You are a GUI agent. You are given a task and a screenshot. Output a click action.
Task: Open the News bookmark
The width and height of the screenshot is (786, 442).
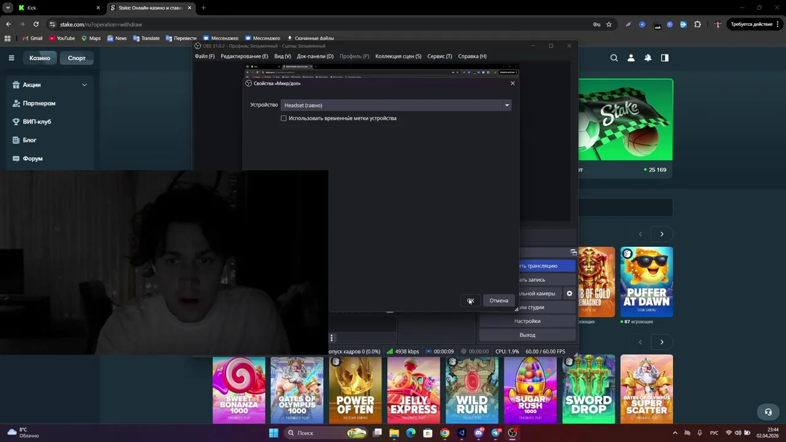tap(117, 38)
